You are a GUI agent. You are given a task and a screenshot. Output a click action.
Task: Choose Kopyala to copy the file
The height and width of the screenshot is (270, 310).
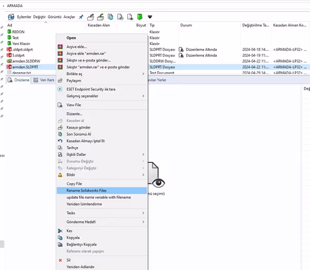click(102, 238)
